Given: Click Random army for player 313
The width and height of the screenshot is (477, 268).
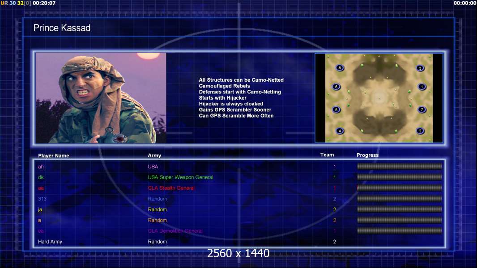Looking at the screenshot, I should point(157,199).
